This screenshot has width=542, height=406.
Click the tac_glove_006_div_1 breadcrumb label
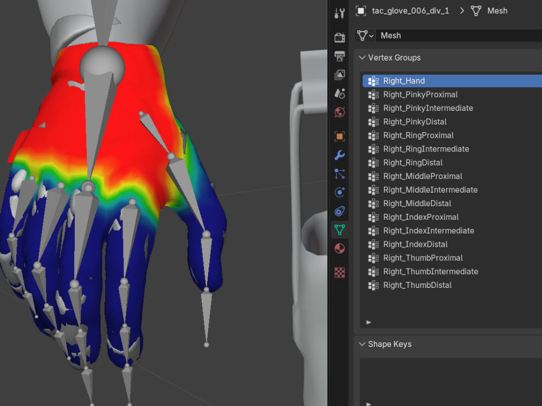[x=411, y=11]
